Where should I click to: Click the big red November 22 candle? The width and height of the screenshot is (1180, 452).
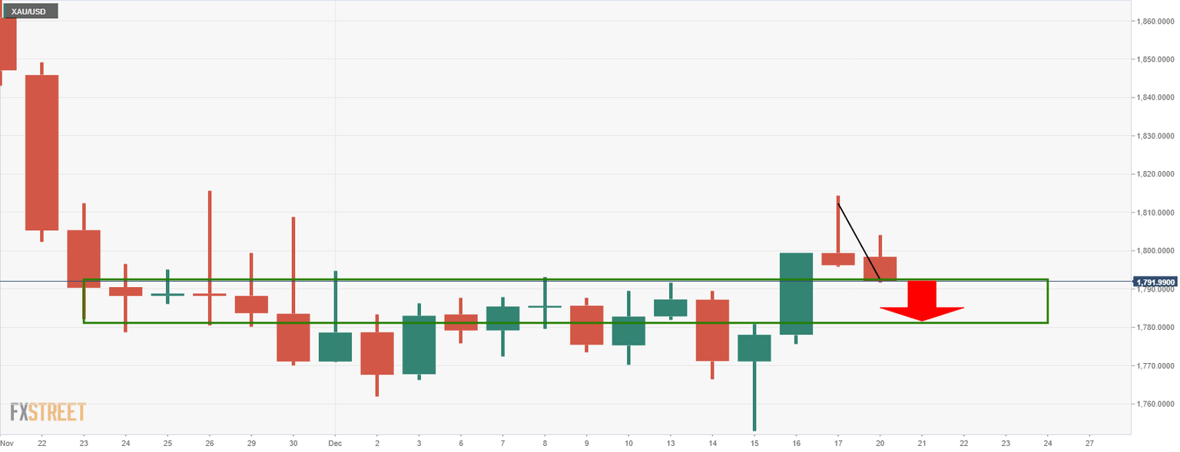click(x=41, y=152)
